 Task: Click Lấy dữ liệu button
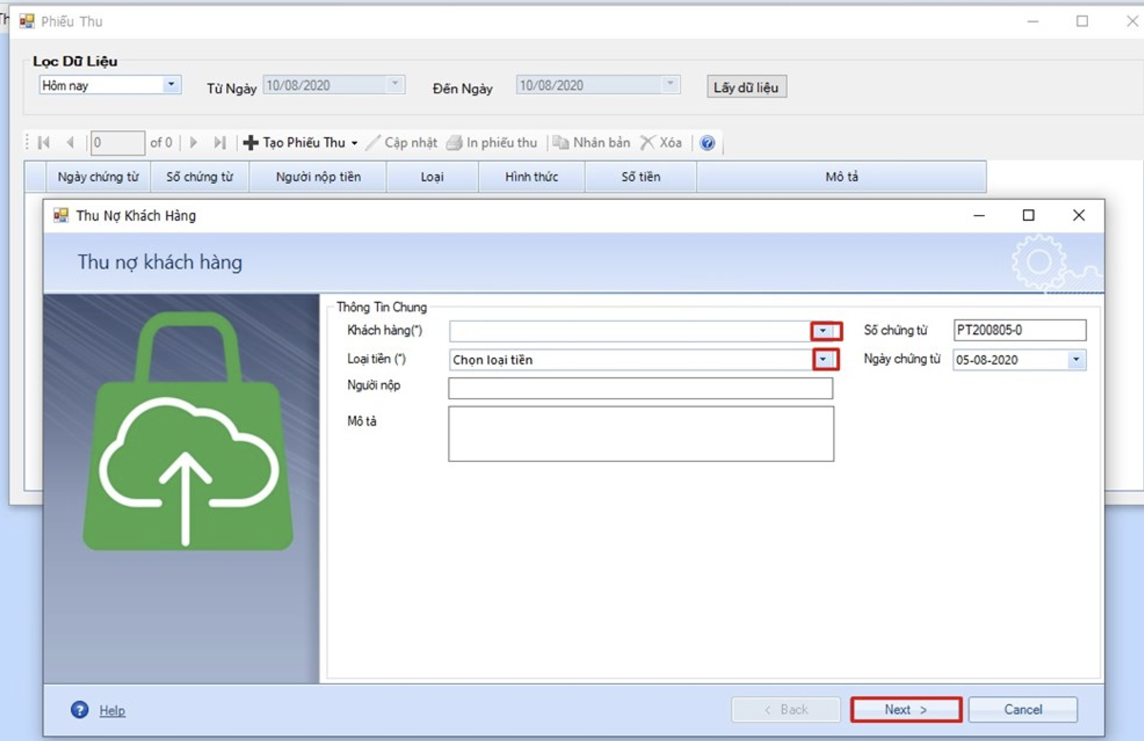click(746, 87)
